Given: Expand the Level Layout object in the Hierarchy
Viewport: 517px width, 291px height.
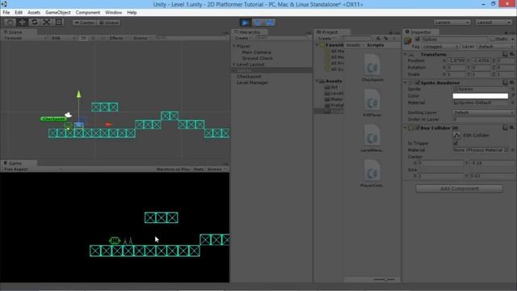Looking at the screenshot, I should [x=234, y=65].
